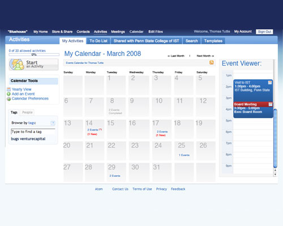
Task: Open the My Activities tab
Action: [x=72, y=41]
